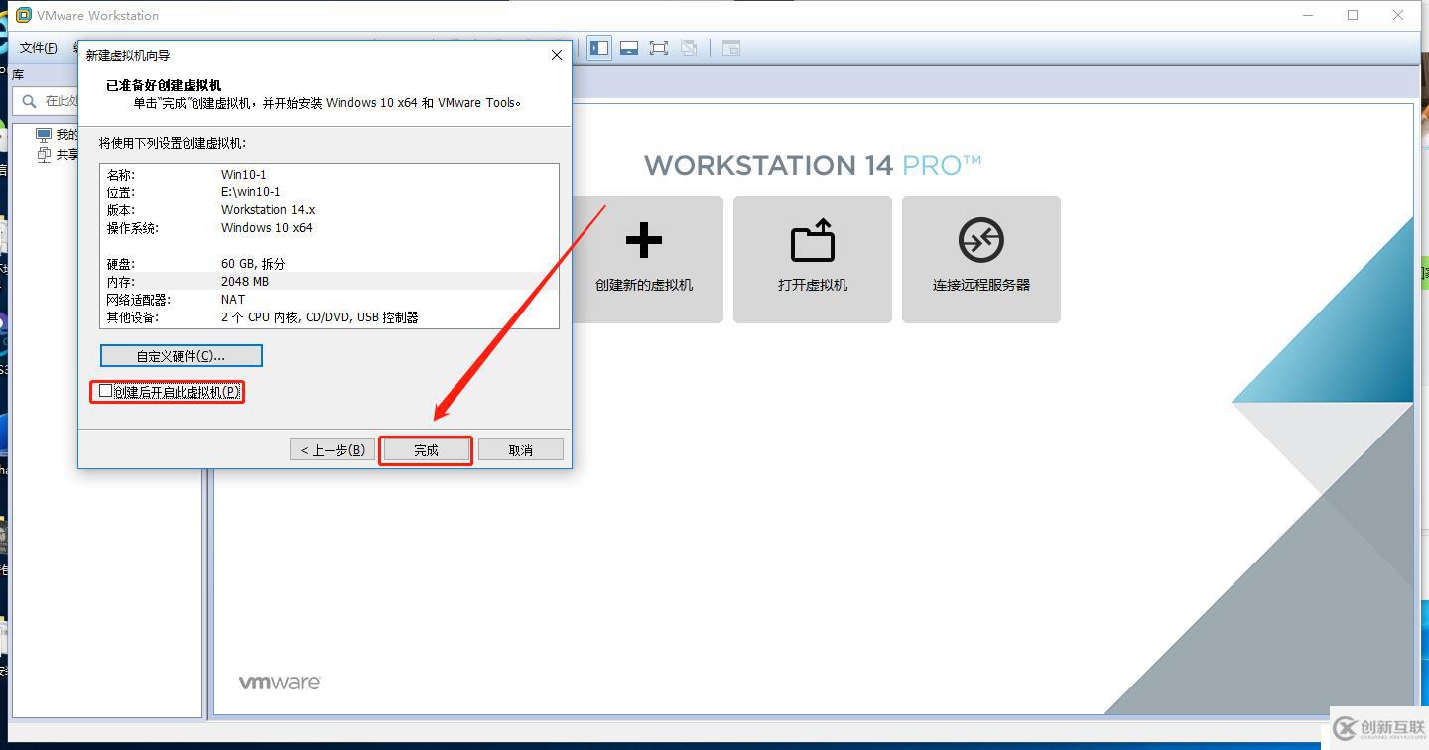Image resolution: width=1429 pixels, height=750 pixels.
Task: Click the 连接远程服务器 icon
Action: [x=980, y=259]
